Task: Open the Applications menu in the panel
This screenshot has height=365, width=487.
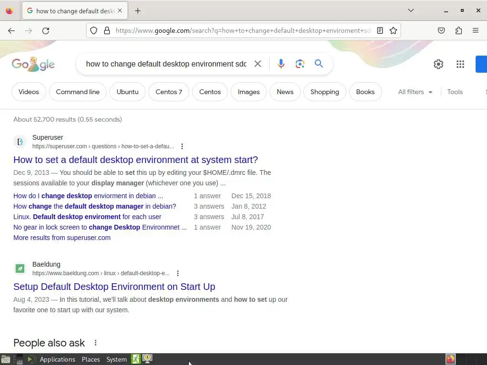Action: click(x=58, y=359)
